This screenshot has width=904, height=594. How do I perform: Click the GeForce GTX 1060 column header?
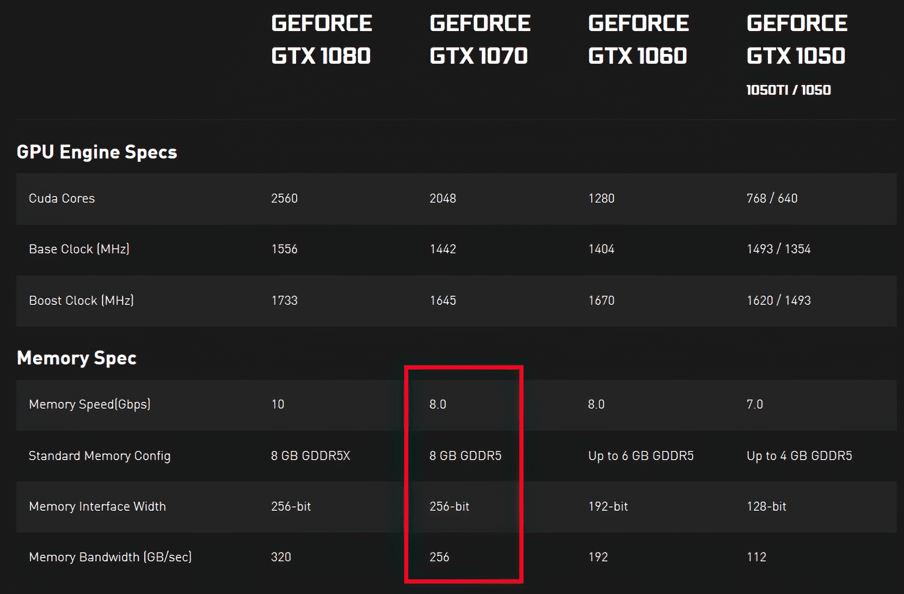click(x=638, y=40)
